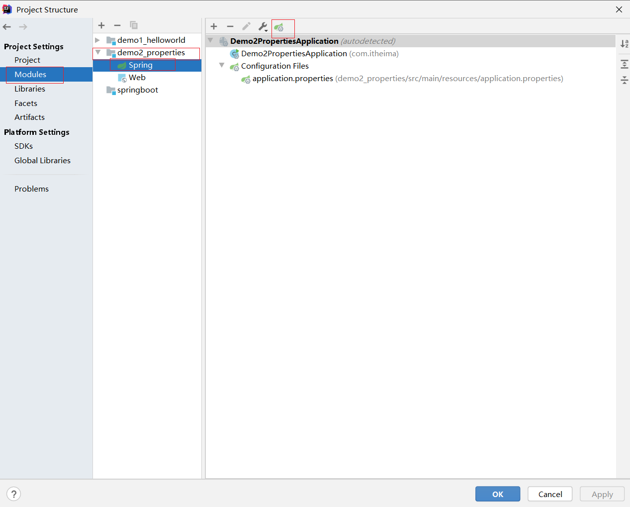
Task: Collapse the Configuration Files node
Action: (222, 66)
